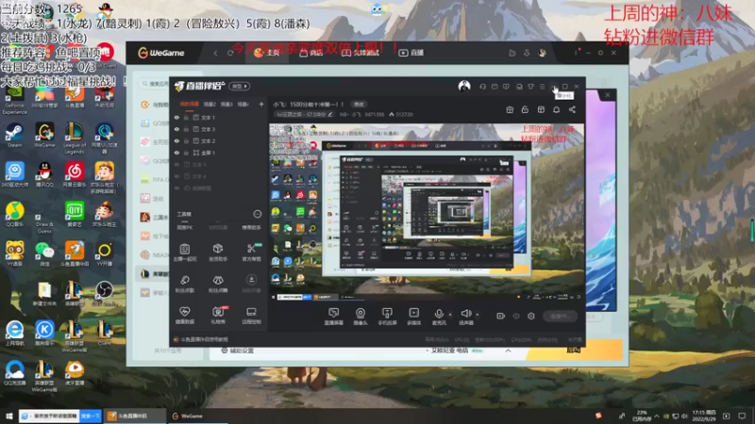Toggle the preview eye icon in bottom bar
The width and height of the screenshot is (755, 424).
(x=516, y=316)
